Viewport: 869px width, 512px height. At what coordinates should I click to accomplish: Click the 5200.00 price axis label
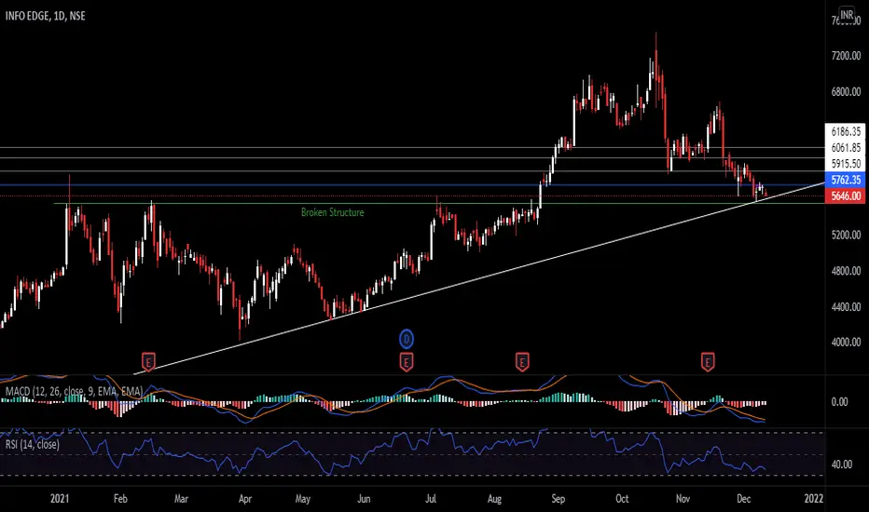pos(846,235)
